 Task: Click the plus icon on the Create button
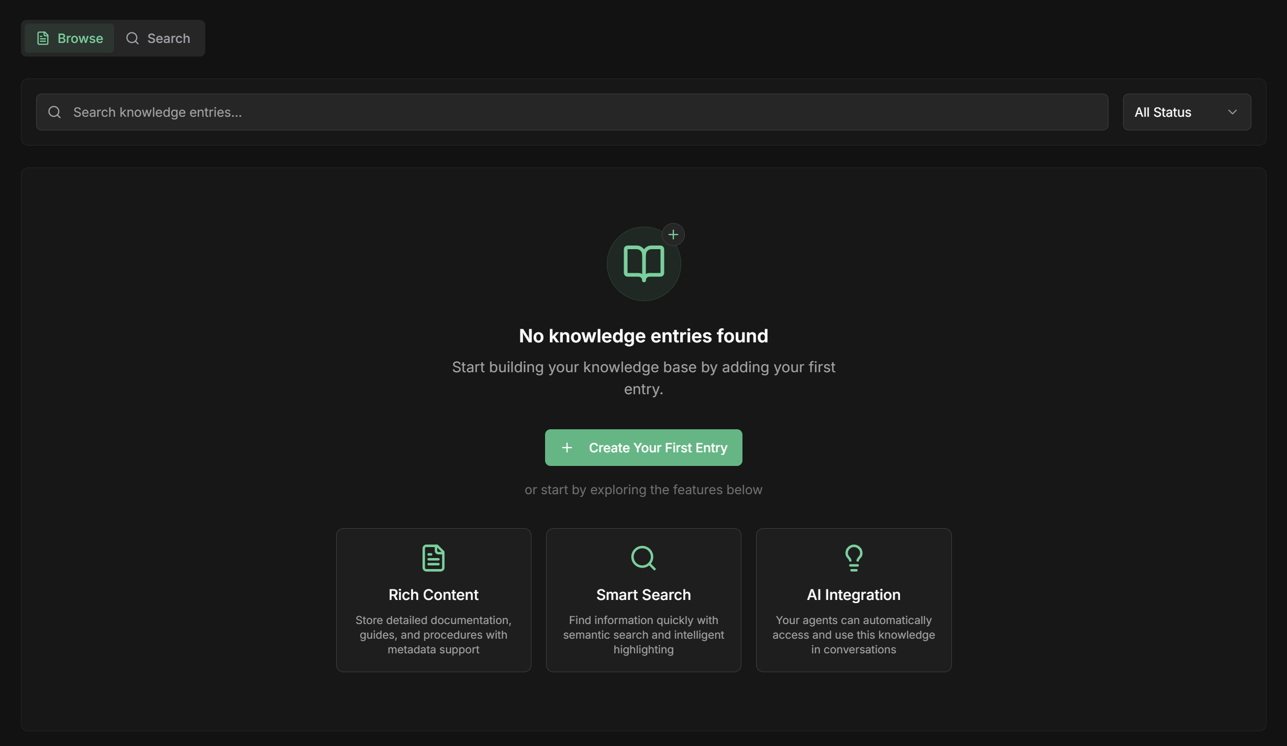pyautogui.click(x=567, y=448)
